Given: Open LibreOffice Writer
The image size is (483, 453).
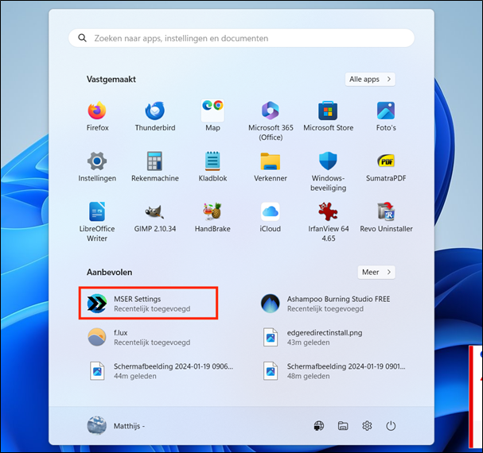Looking at the screenshot, I should click(97, 221).
